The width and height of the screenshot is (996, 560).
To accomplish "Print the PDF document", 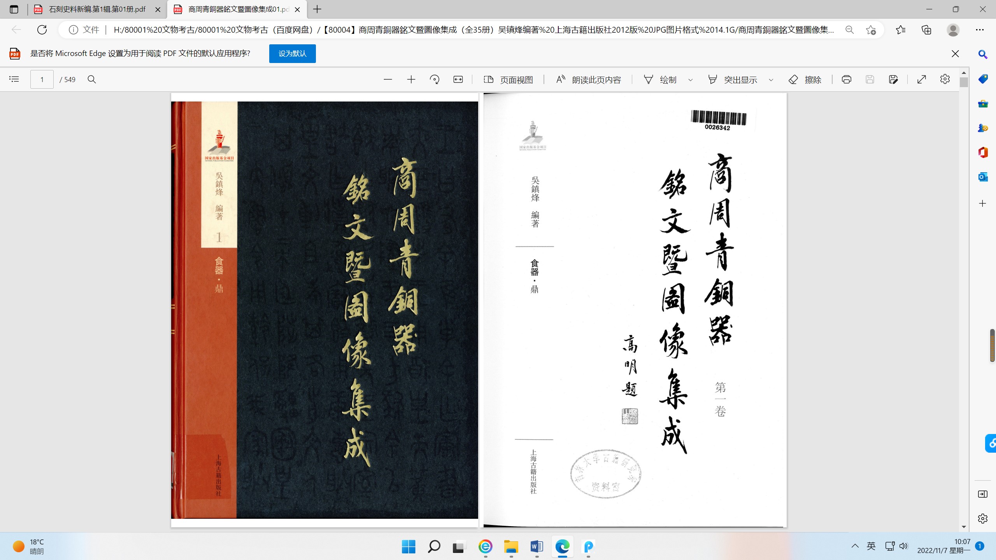I will [x=846, y=80].
